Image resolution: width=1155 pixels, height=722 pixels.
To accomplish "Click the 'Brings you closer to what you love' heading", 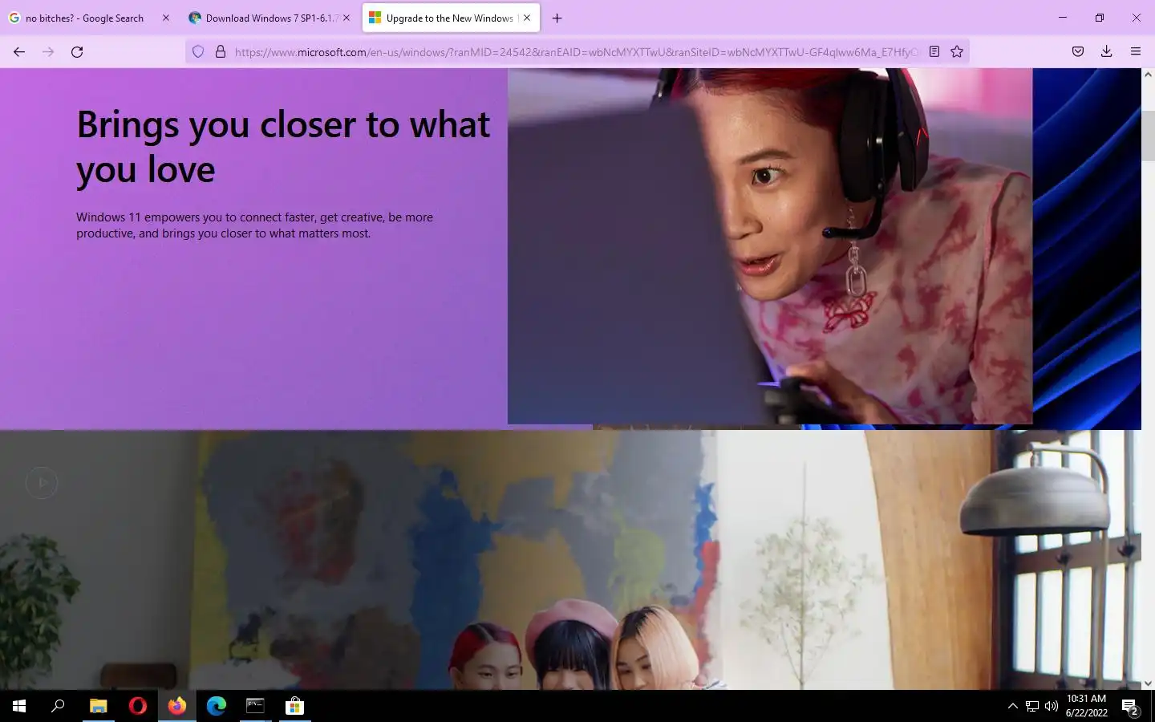I will coord(283,147).
